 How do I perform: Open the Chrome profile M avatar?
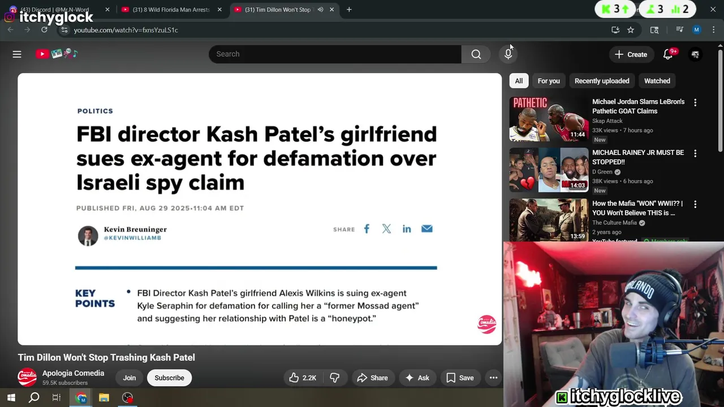[696, 30]
